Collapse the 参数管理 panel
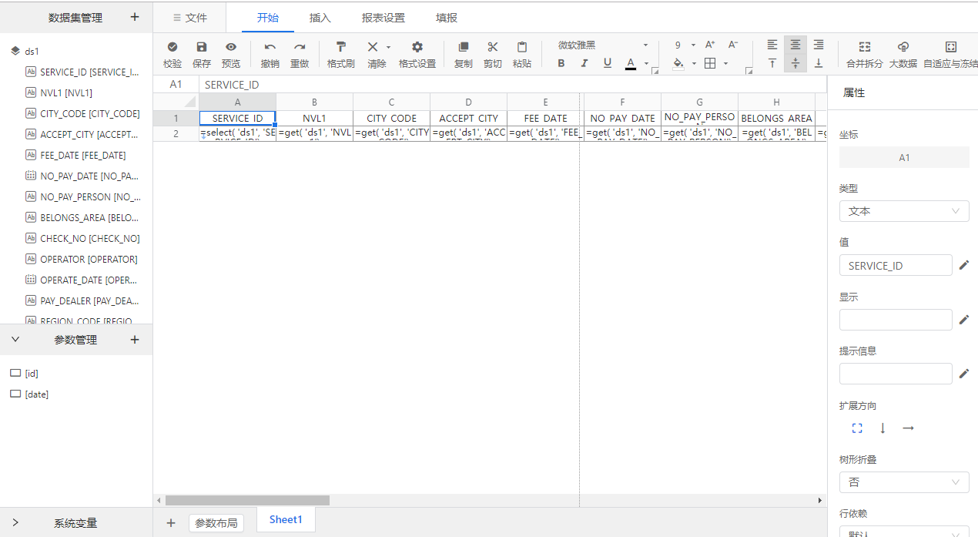 15,339
